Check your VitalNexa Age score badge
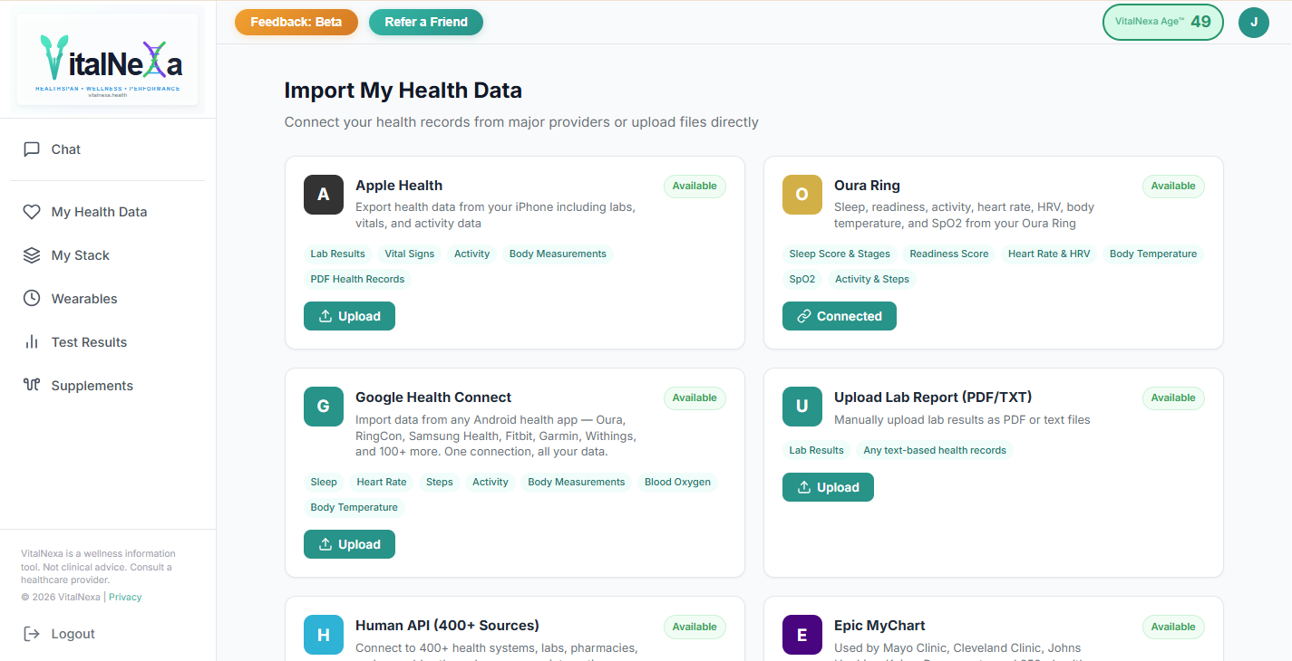The image size is (1292, 661). [x=1163, y=22]
